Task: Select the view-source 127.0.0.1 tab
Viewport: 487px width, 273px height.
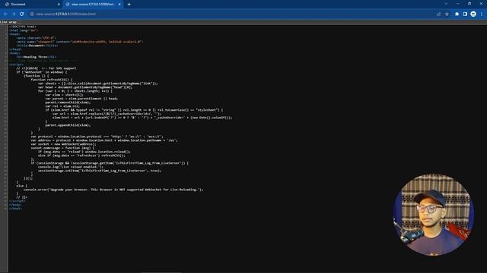Action: point(93,5)
